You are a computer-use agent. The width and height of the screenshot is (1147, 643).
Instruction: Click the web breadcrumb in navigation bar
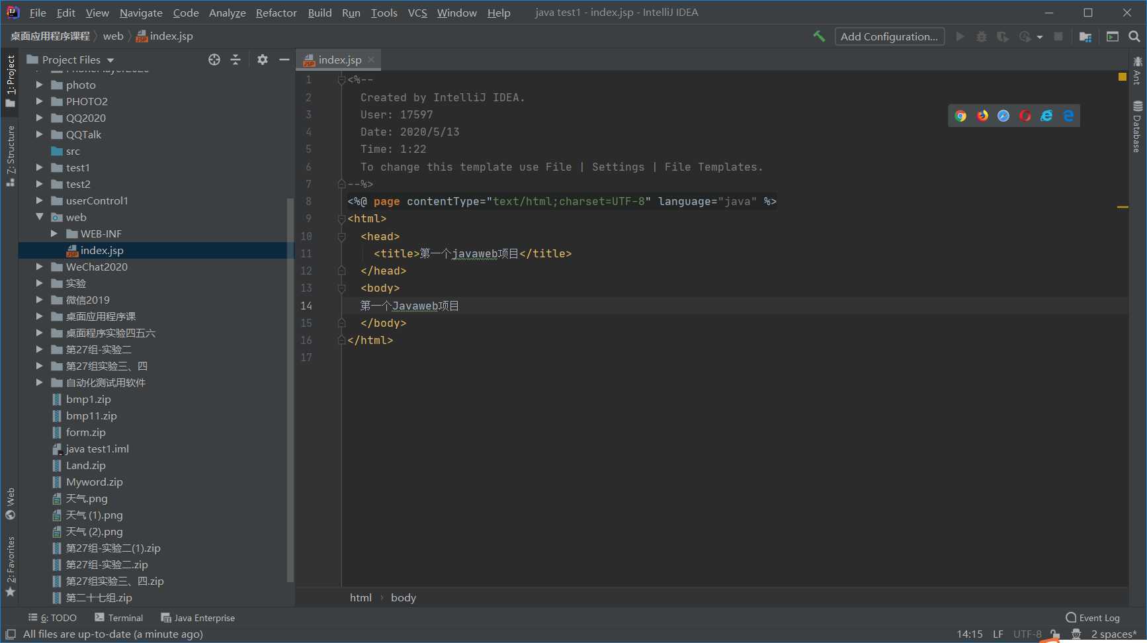coord(113,36)
